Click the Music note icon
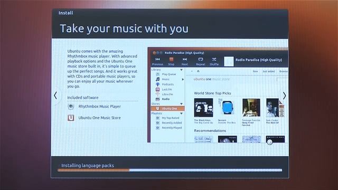The image size is (338, 190). coord(157,79)
